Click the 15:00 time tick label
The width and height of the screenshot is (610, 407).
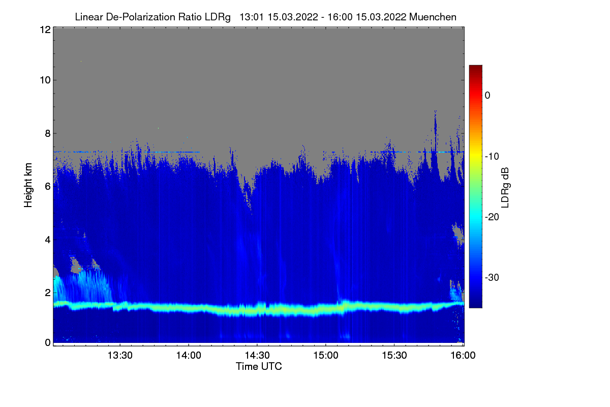tap(326, 356)
